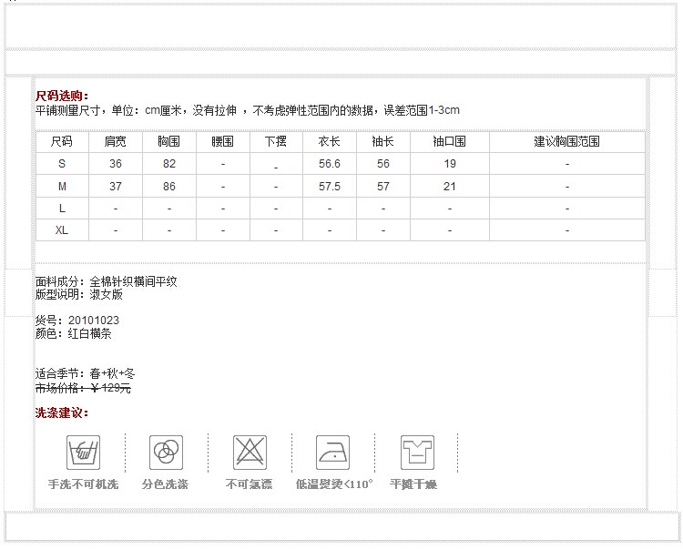The height and width of the screenshot is (550, 683).
Task: Click the 肩宽 column header
Action: point(116,141)
